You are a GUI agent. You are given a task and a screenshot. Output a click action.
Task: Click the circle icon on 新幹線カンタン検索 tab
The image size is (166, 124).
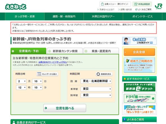(x=50, y=51)
